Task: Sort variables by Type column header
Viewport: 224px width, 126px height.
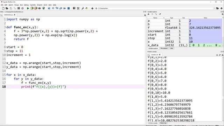Action: [171, 18]
